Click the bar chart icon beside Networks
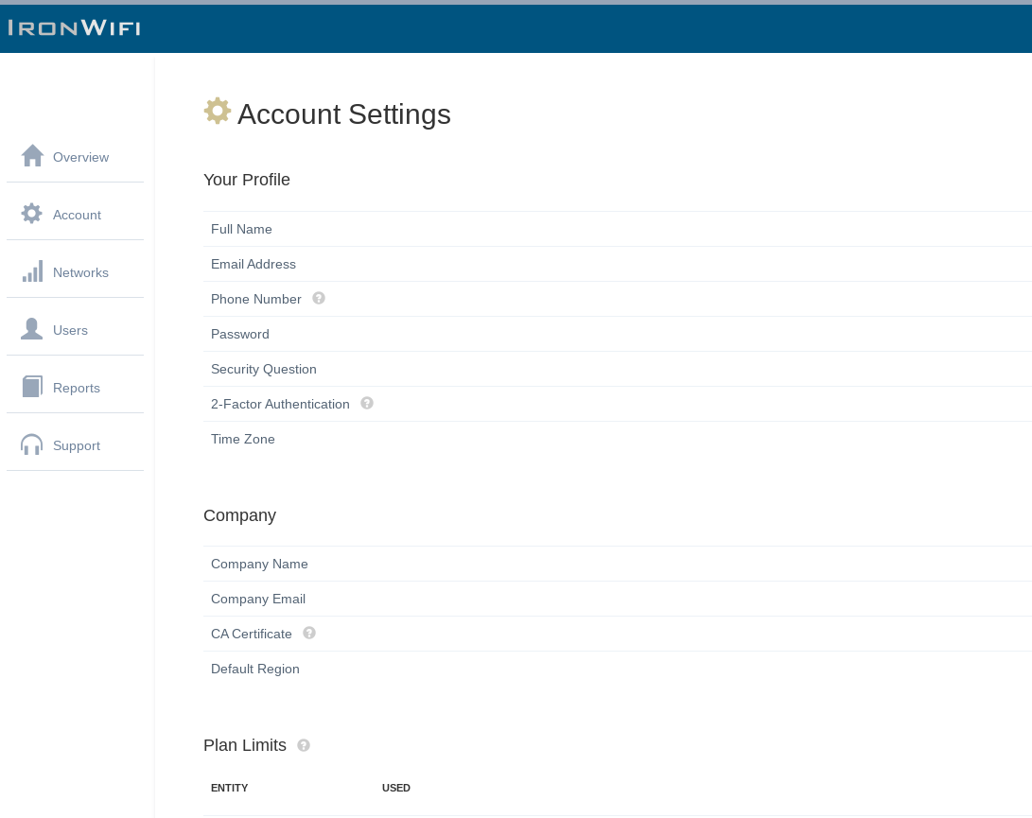Image resolution: width=1032 pixels, height=818 pixels. click(31, 270)
